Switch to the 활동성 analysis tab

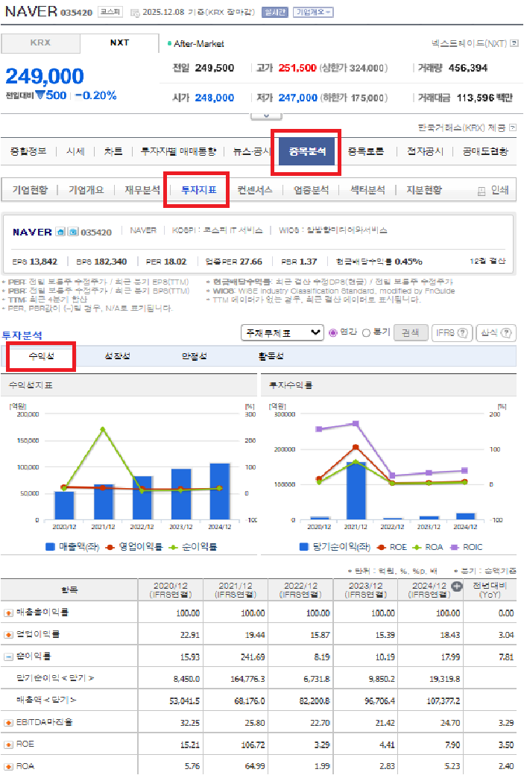pyautogui.click(x=271, y=356)
